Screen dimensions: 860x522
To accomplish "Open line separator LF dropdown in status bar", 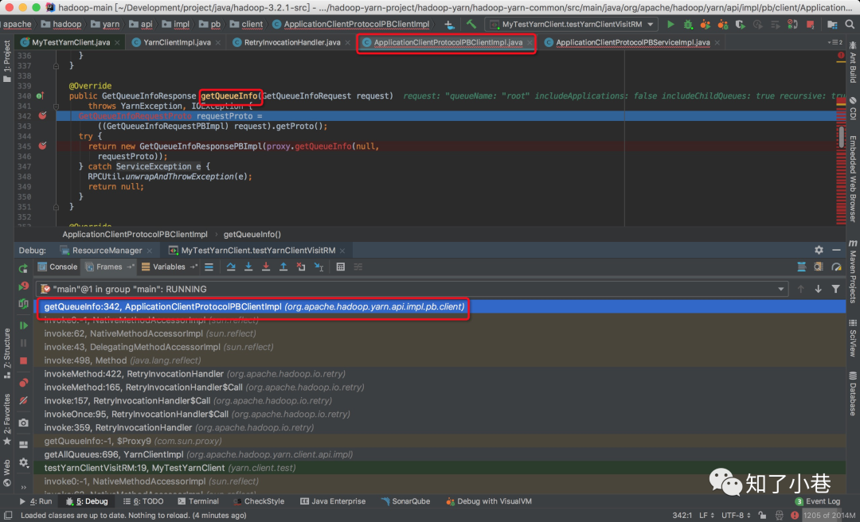I will click(707, 516).
